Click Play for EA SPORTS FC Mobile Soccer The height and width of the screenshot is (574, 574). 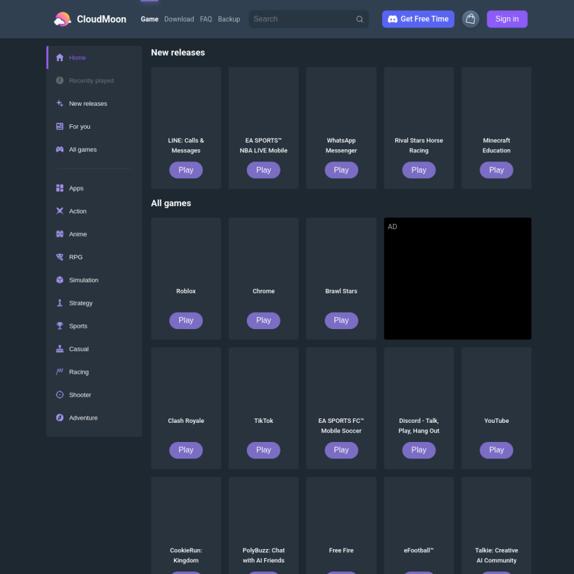[341, 450]
